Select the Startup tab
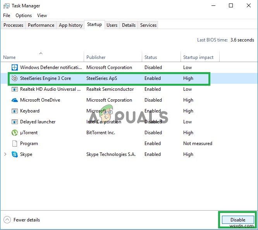The width and height of the screenshot is (258, 230). [x=95, y=24]
